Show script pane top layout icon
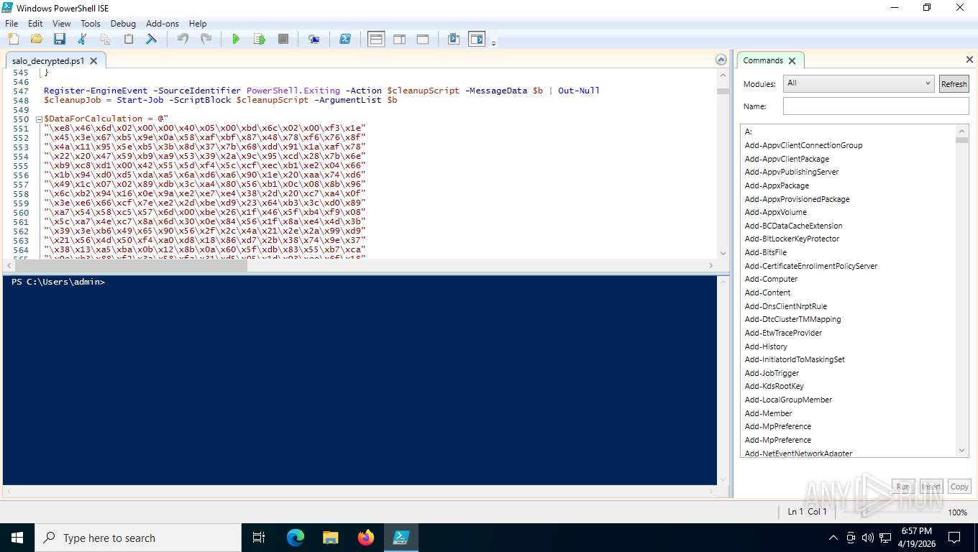The width and height of the screenshot is (978, 552). click(x=376, y=39)
